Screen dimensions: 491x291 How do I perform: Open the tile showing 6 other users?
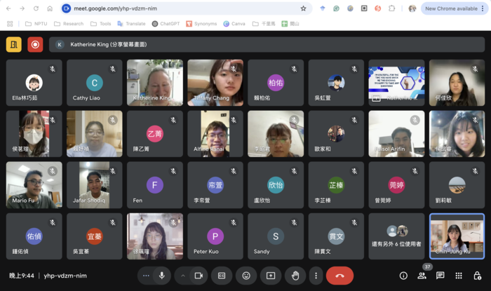396,236
